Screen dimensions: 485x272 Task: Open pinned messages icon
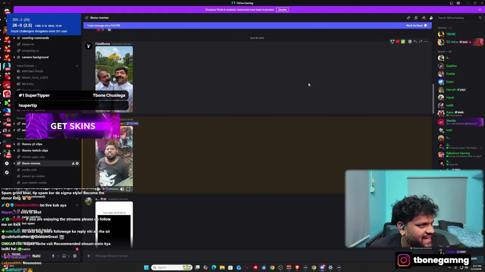pos(424,18)
